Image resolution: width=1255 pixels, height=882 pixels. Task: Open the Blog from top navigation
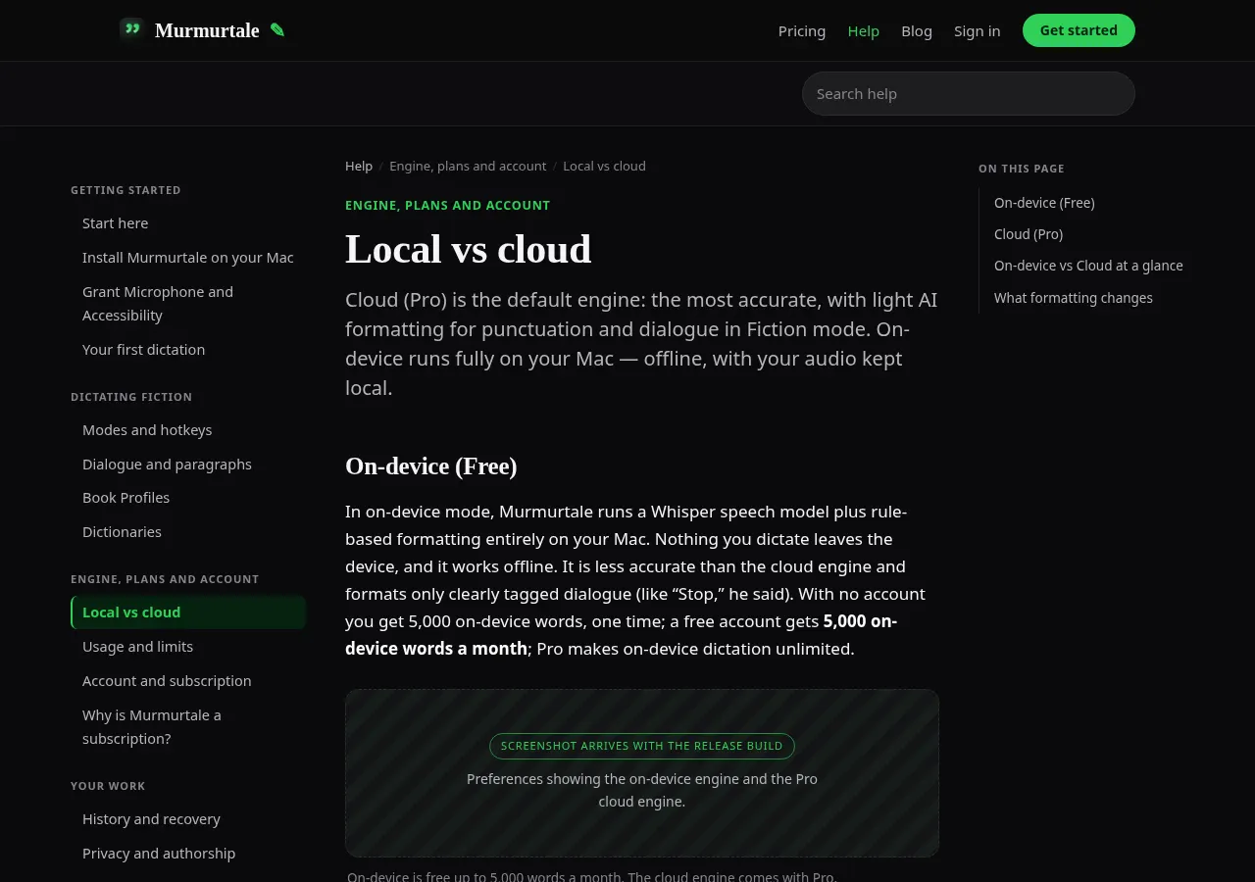click(917, 30)
